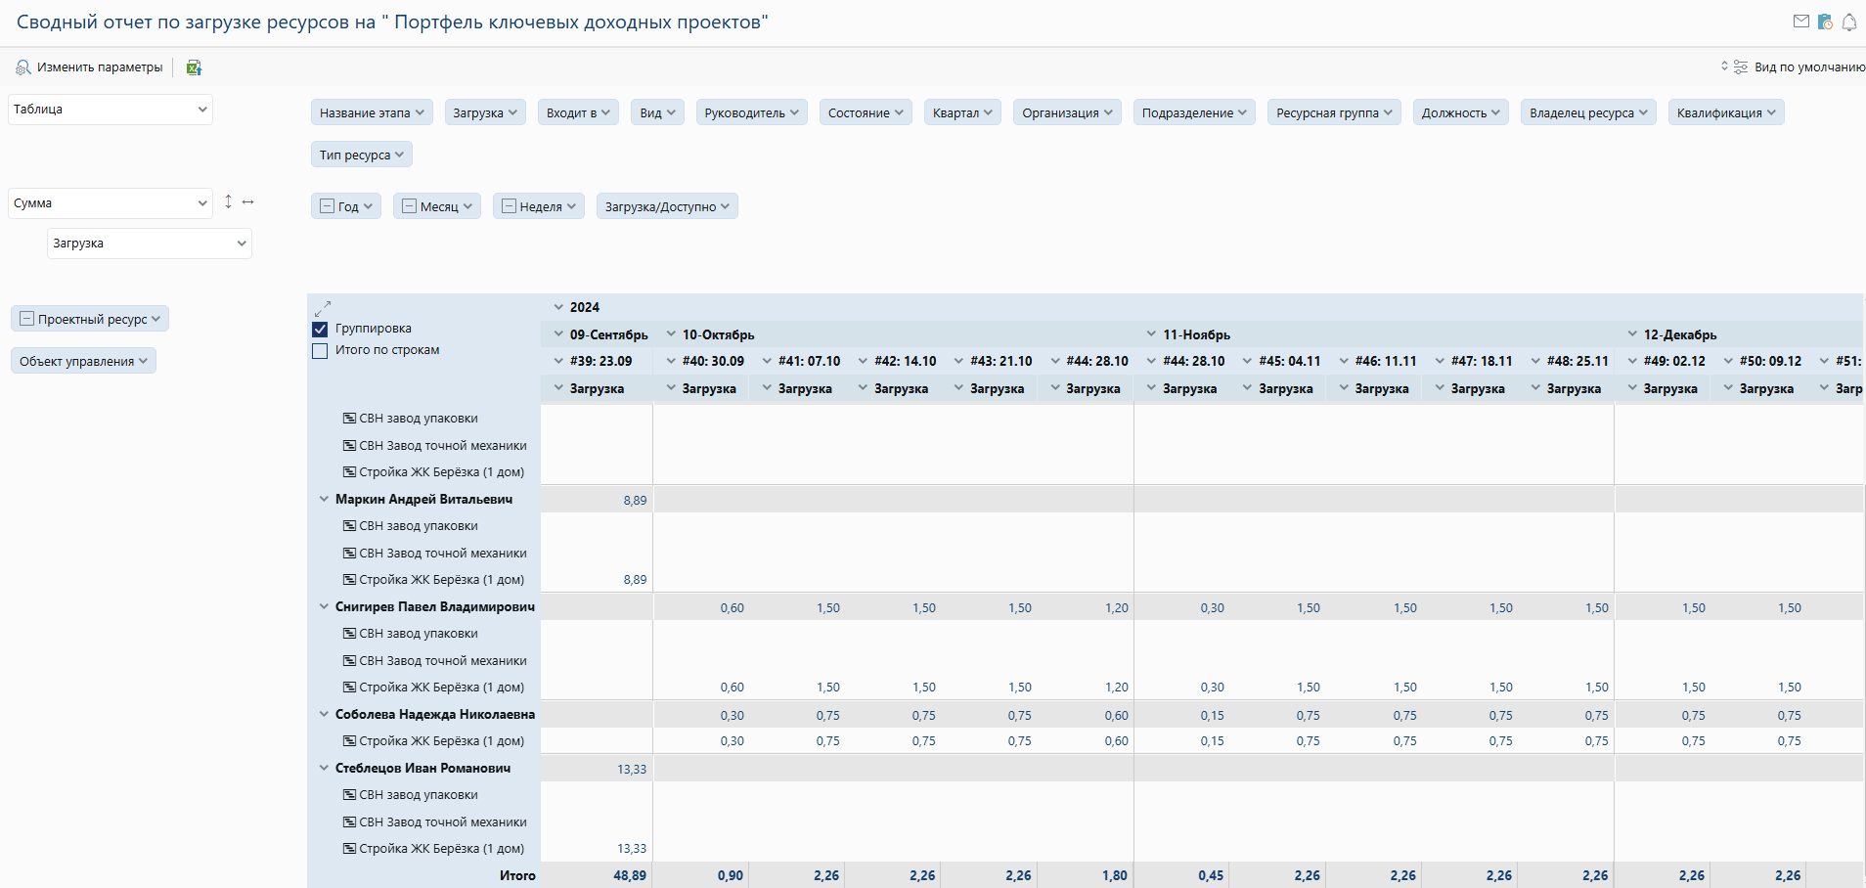Open the Руководитель filter field
The image size is (1866, 888).
tap(751, 113)
